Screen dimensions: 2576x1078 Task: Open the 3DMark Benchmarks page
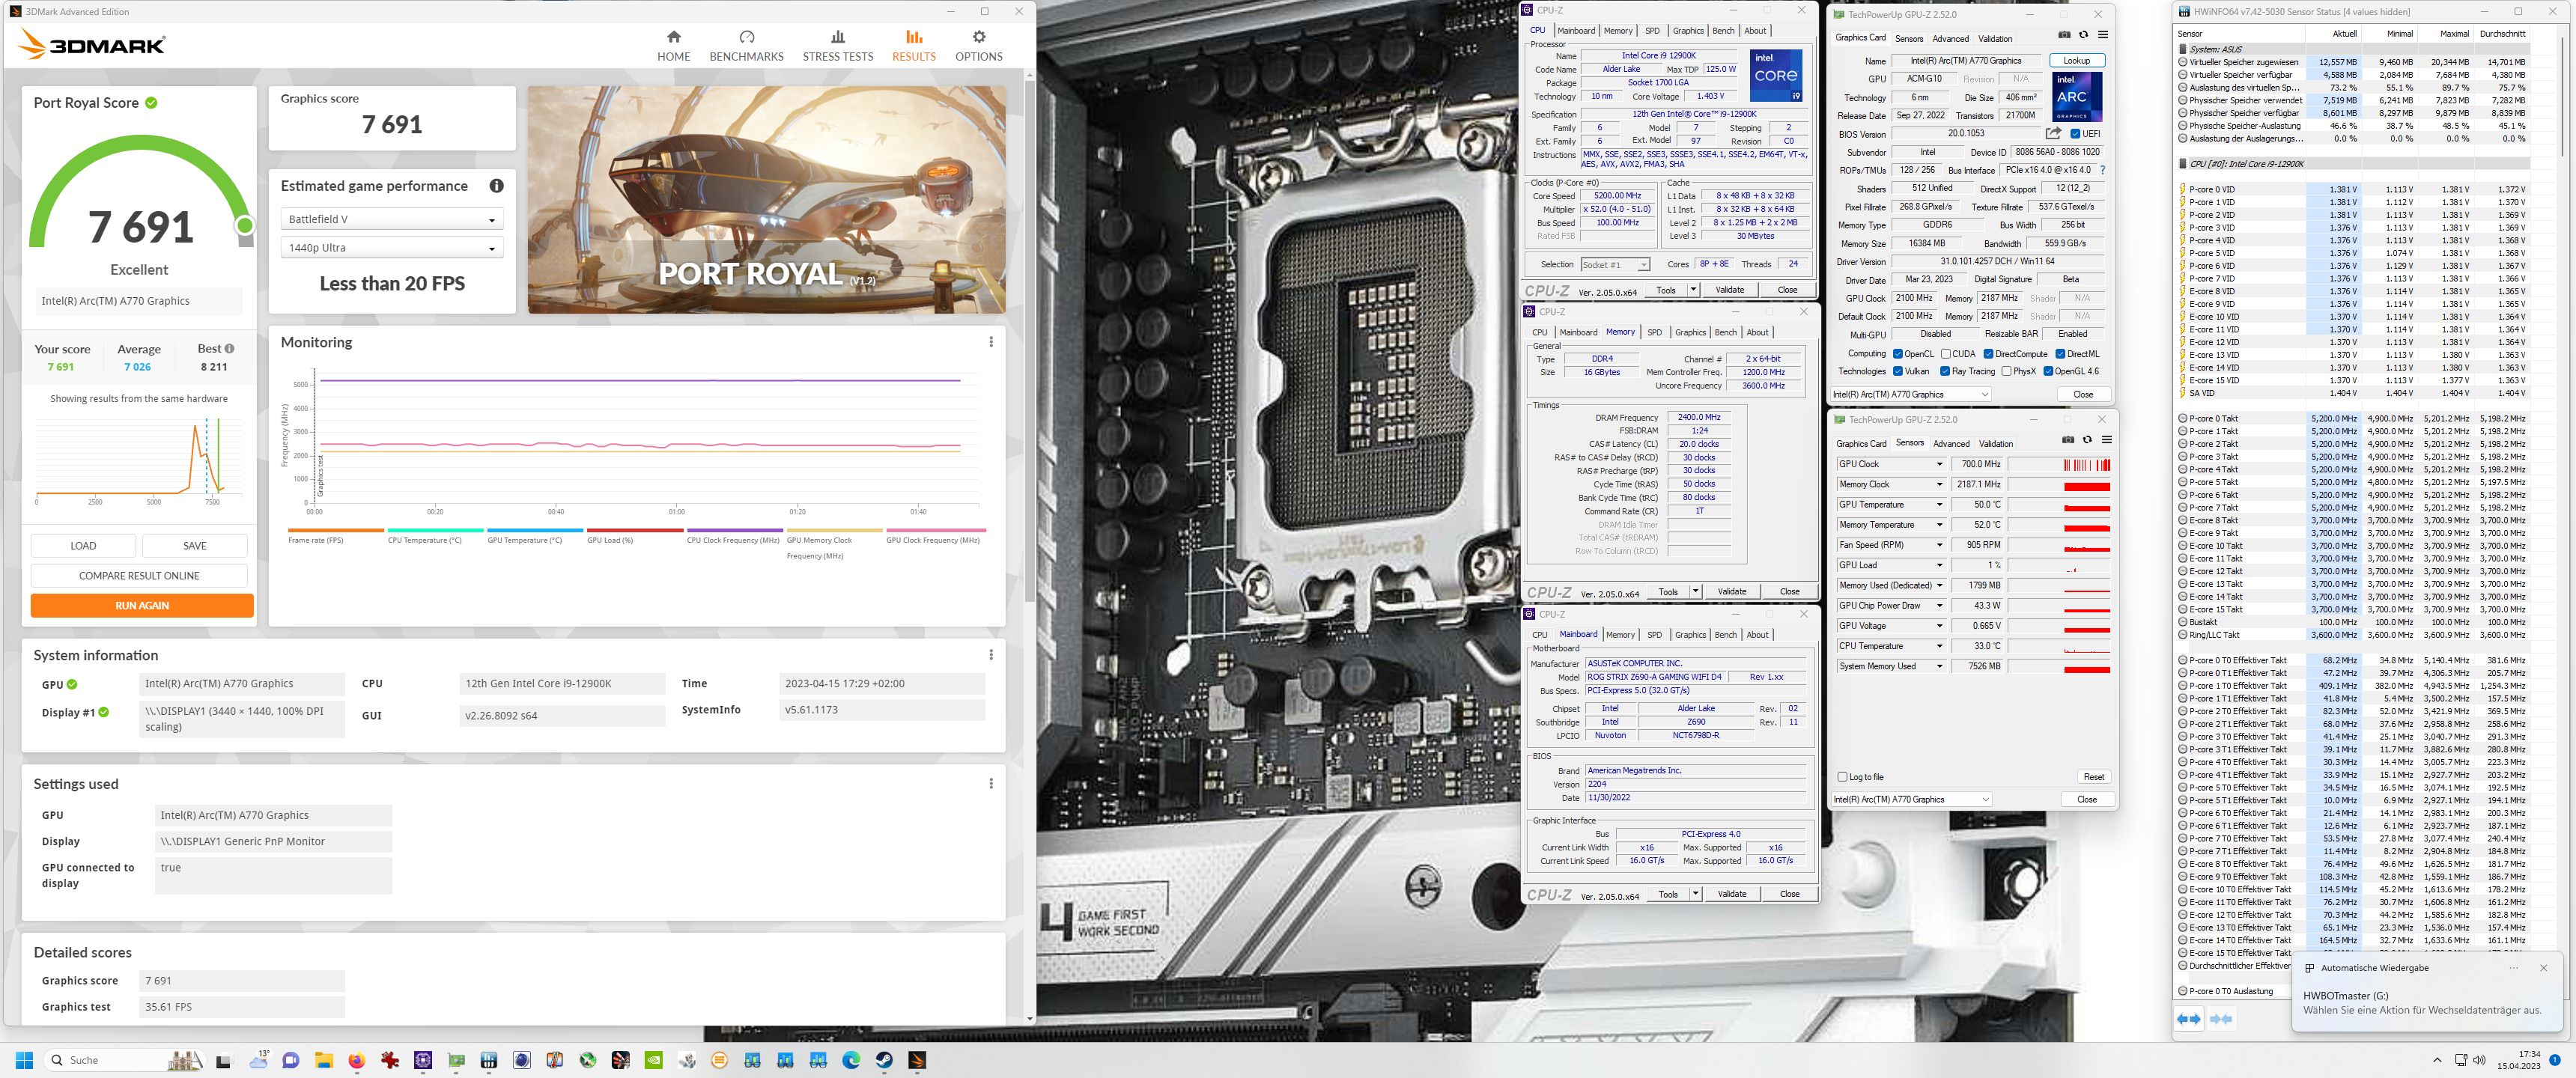[746, 46]
